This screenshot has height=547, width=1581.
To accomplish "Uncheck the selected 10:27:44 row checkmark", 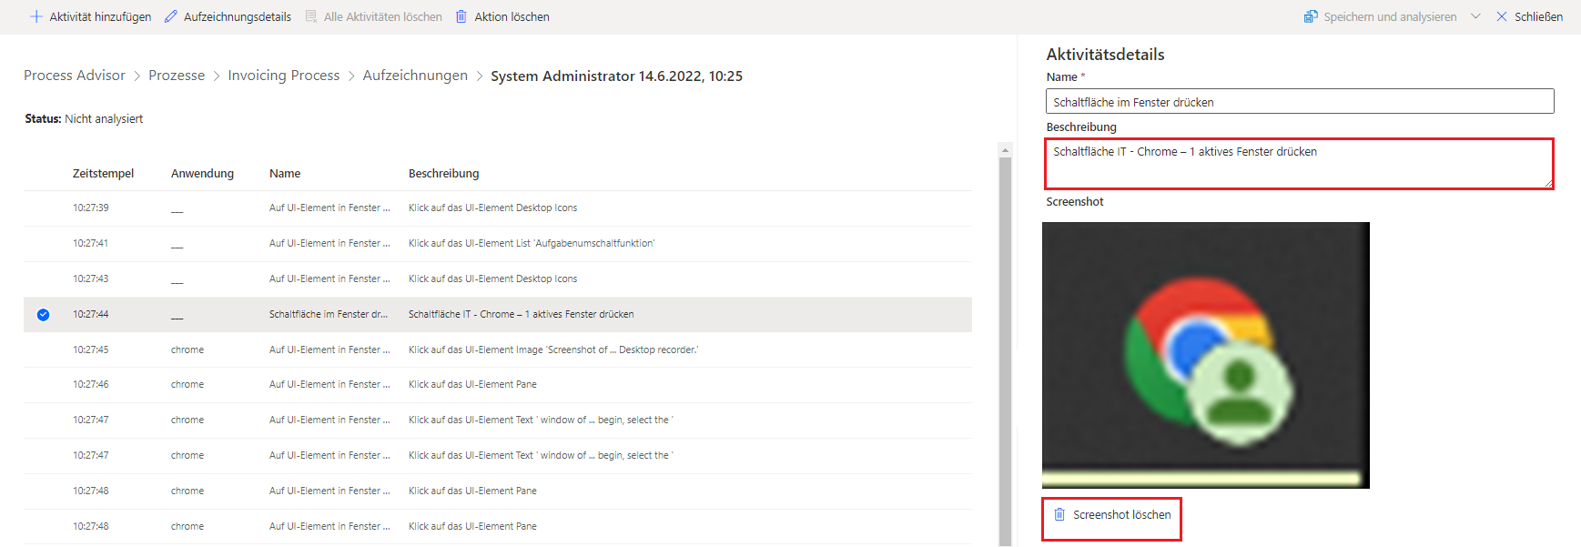I will 43,315.
